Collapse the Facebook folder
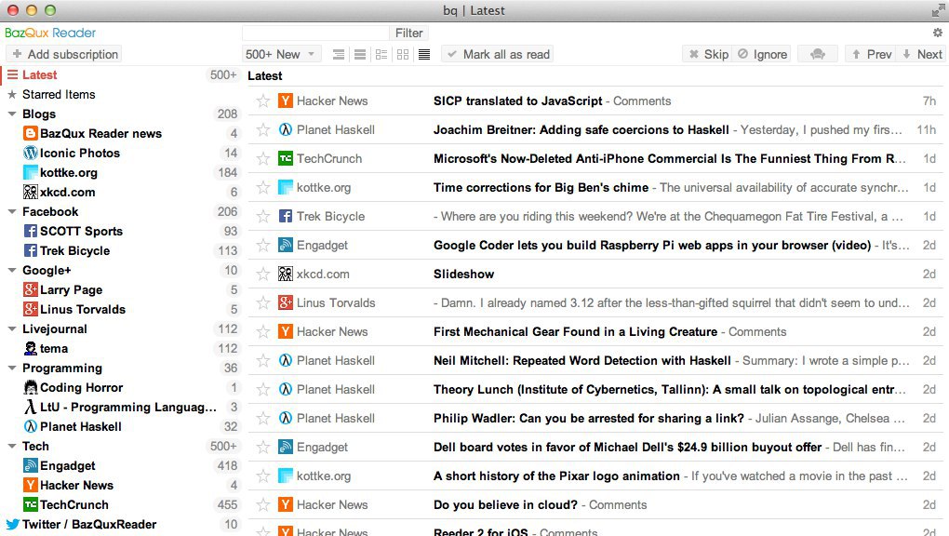The height and width of the screenshot is (536, 949). 12,211
